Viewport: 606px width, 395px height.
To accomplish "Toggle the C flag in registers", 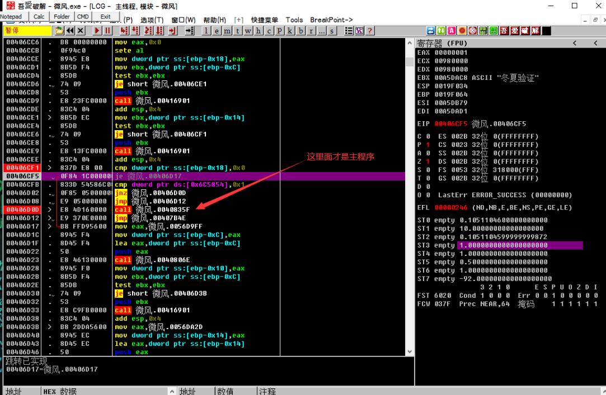I will (x=427, y=136).
